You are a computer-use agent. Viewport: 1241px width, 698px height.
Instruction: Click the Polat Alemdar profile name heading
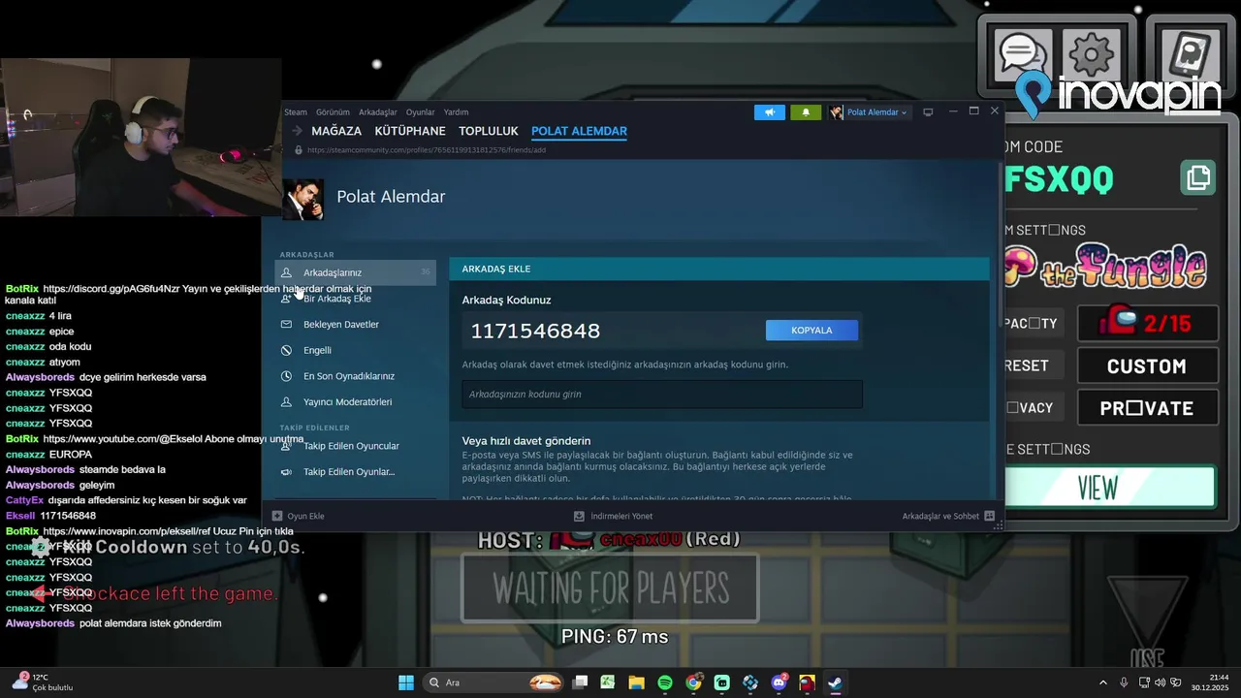pos(391,197)
